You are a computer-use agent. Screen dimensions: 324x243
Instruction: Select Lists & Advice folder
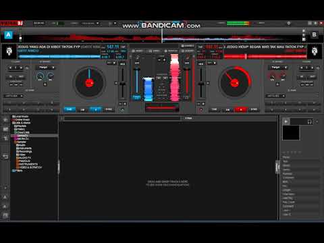click(x=22, y=123)
